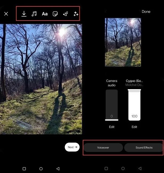Close the editor with the X icon
This screenshot has height=173, width=164.
tap(6, 14)
